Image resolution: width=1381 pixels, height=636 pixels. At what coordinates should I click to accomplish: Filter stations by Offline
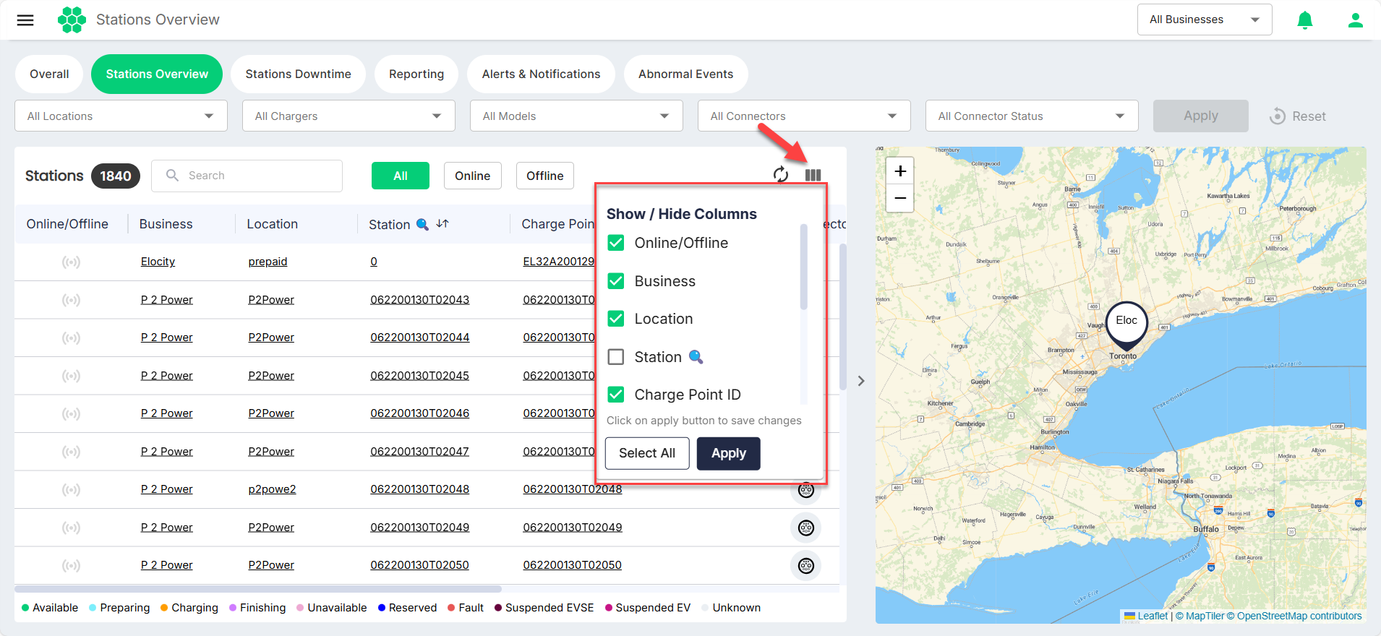544,176
